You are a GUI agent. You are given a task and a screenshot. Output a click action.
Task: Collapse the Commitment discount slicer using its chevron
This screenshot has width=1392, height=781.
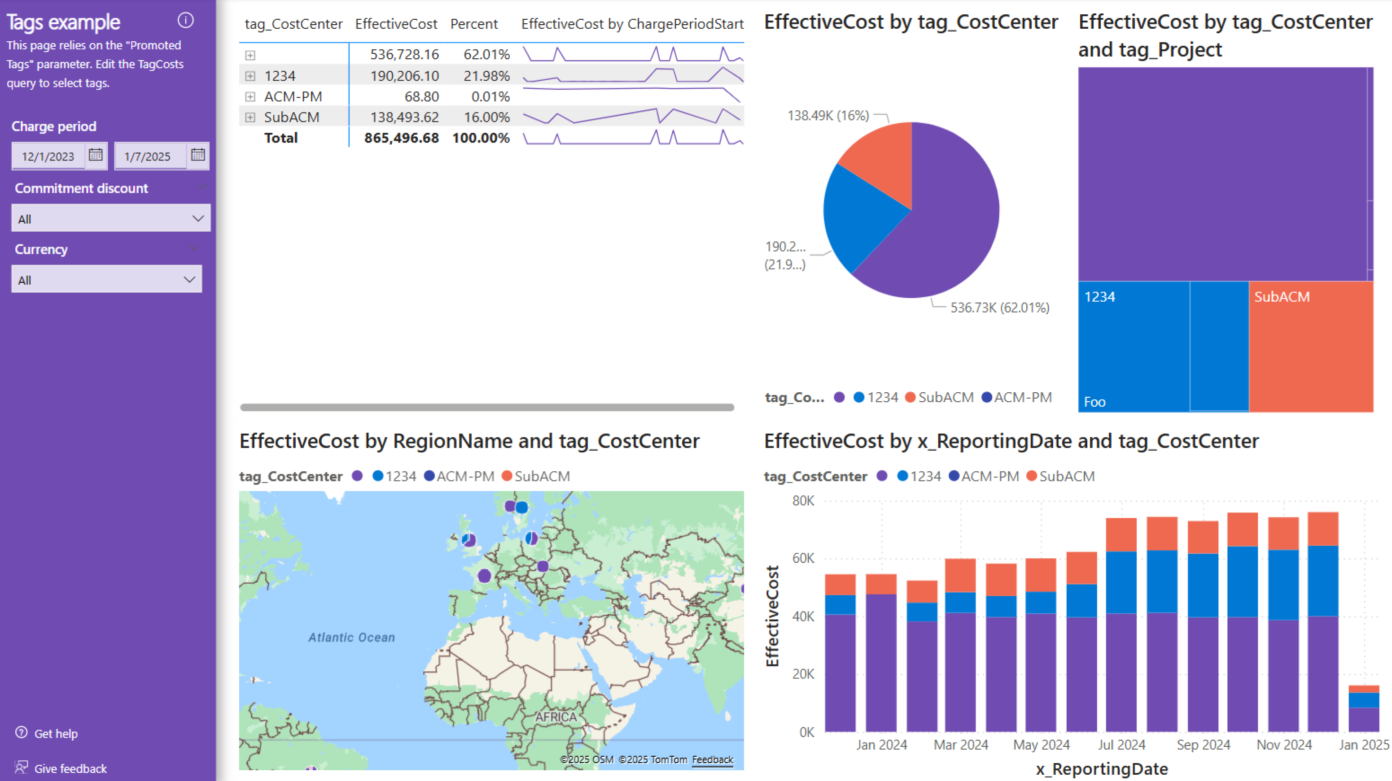[x=202, y=187]
